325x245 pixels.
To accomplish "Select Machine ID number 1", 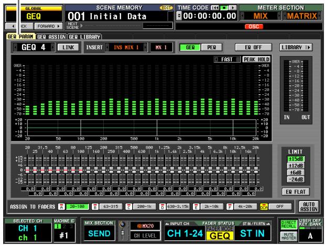I will click(x=58, y=227).
